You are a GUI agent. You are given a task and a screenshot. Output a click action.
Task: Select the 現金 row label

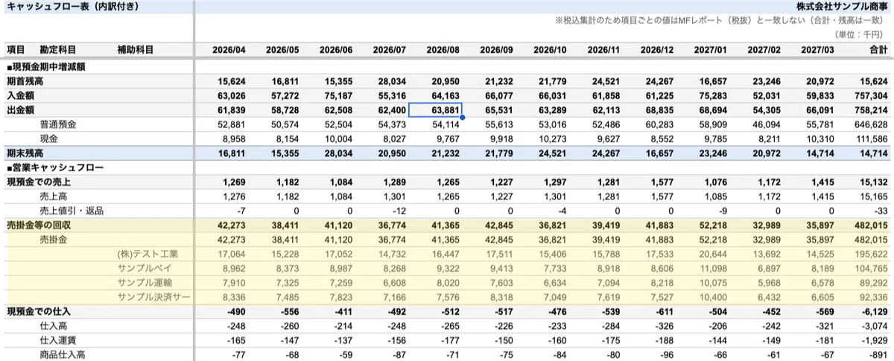click(x=49, y=138)
